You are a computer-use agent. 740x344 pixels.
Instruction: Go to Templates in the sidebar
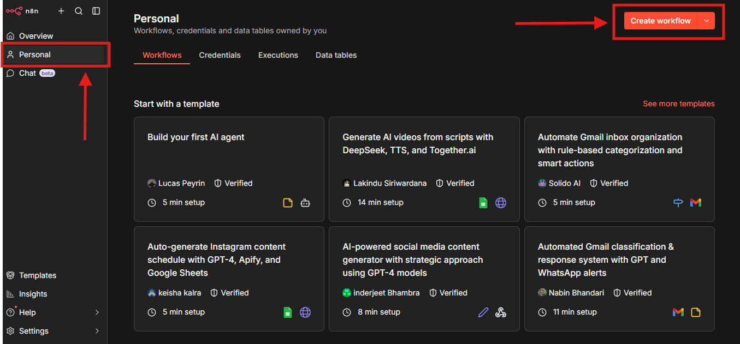pos(37,275)
